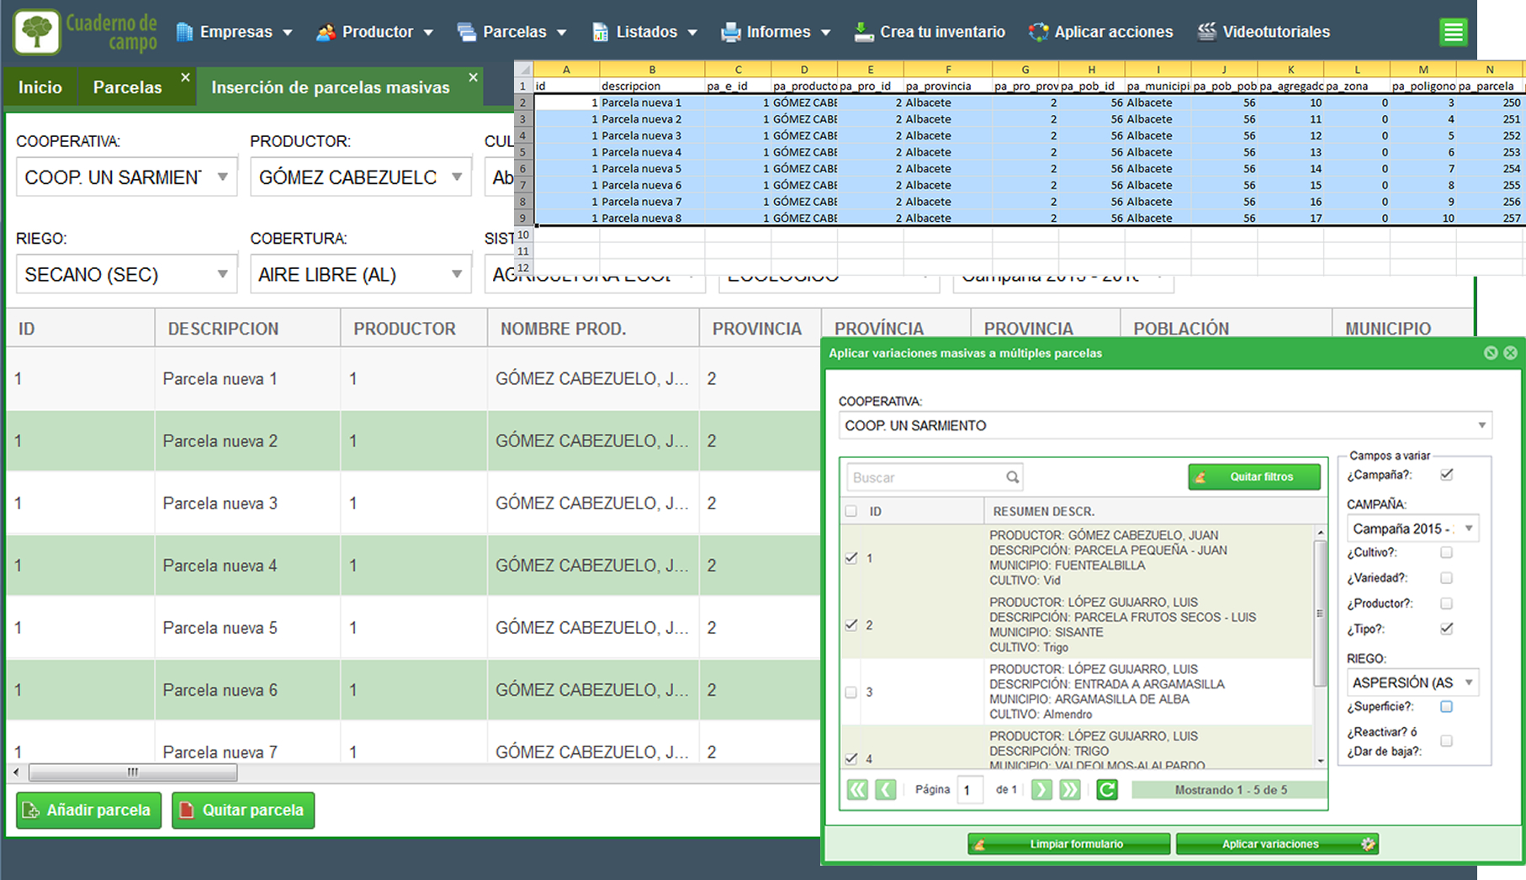Uncheck parcel ID 2 checkbox

[851, 624]
